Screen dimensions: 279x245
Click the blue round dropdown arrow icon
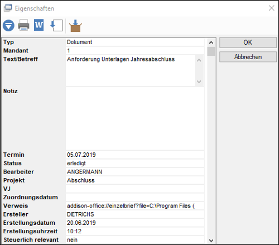8,25
